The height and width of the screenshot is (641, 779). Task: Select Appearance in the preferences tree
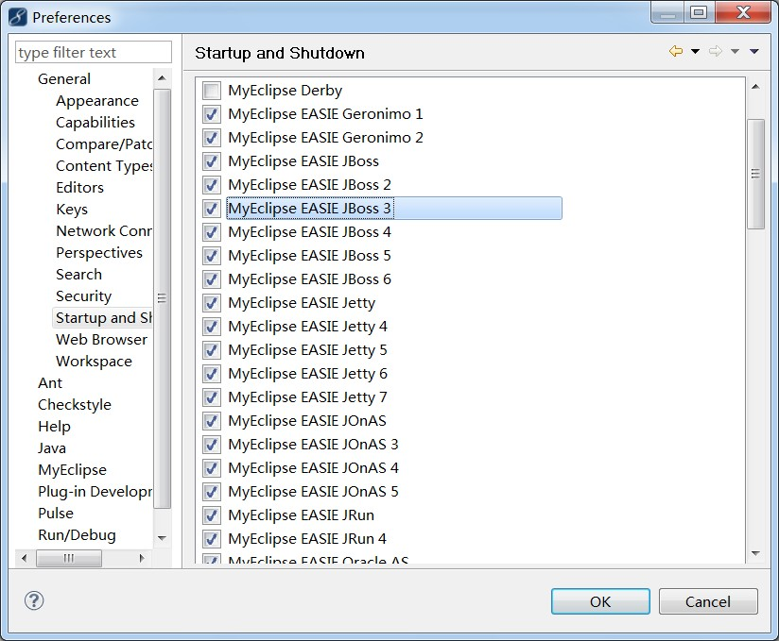[x=97, y=100]
